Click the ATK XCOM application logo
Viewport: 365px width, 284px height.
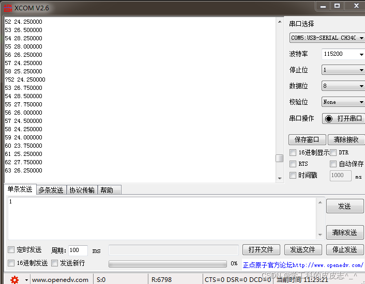coord(8,8)
